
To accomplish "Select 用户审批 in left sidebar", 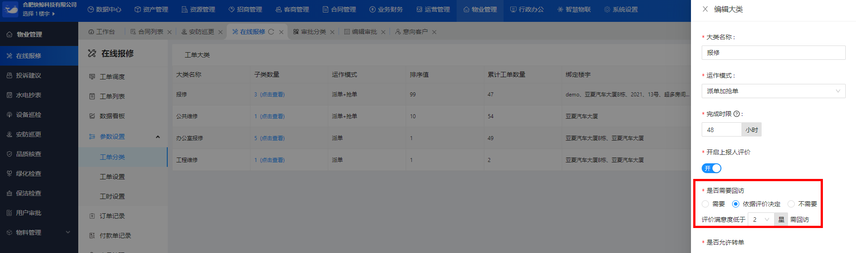I will click(39, 213).
